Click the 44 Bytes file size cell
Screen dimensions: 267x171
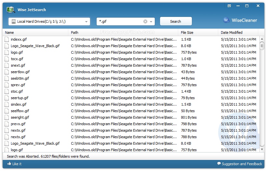(188, 78)
